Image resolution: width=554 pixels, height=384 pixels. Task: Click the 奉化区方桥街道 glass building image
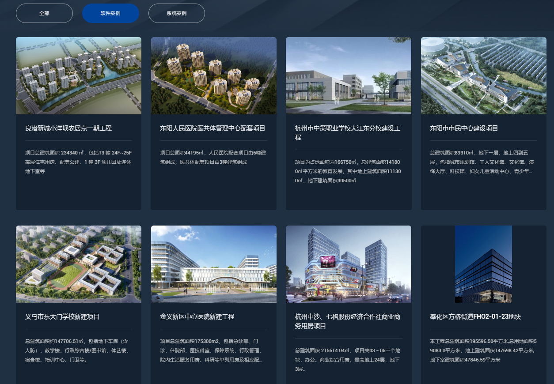[x=483, y=264]
